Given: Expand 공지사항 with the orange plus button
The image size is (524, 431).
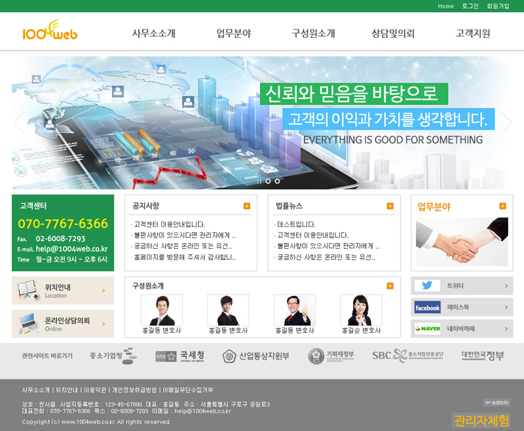Looking at the screenshot, I should coord(247,206).
